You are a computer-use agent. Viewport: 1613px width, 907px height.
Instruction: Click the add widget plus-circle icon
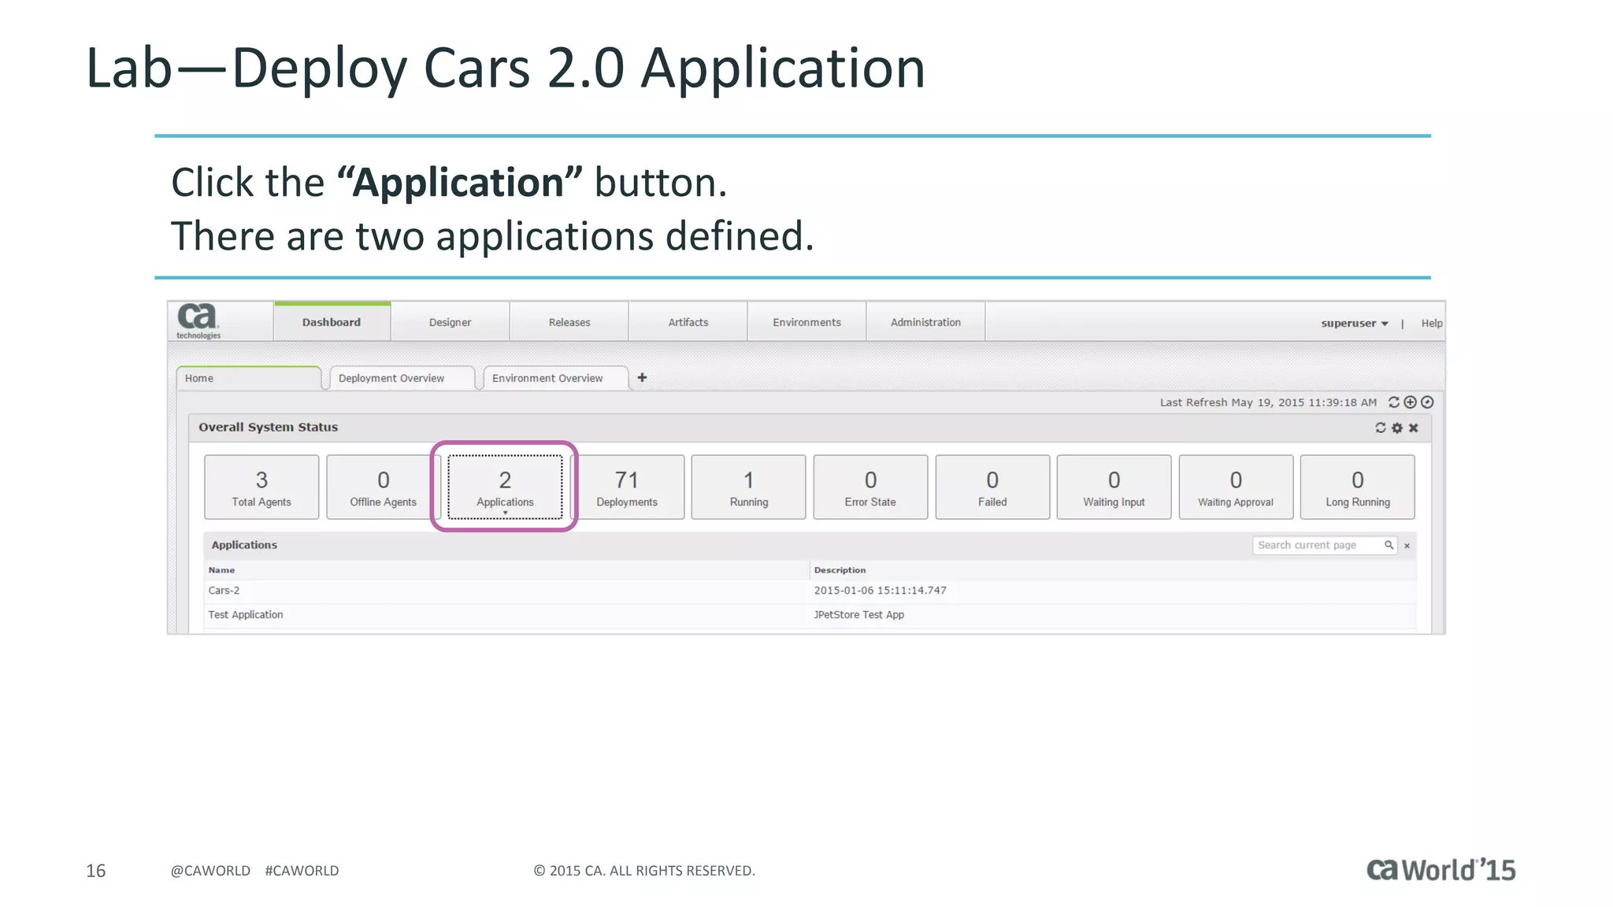click(x=1410, y=402)
